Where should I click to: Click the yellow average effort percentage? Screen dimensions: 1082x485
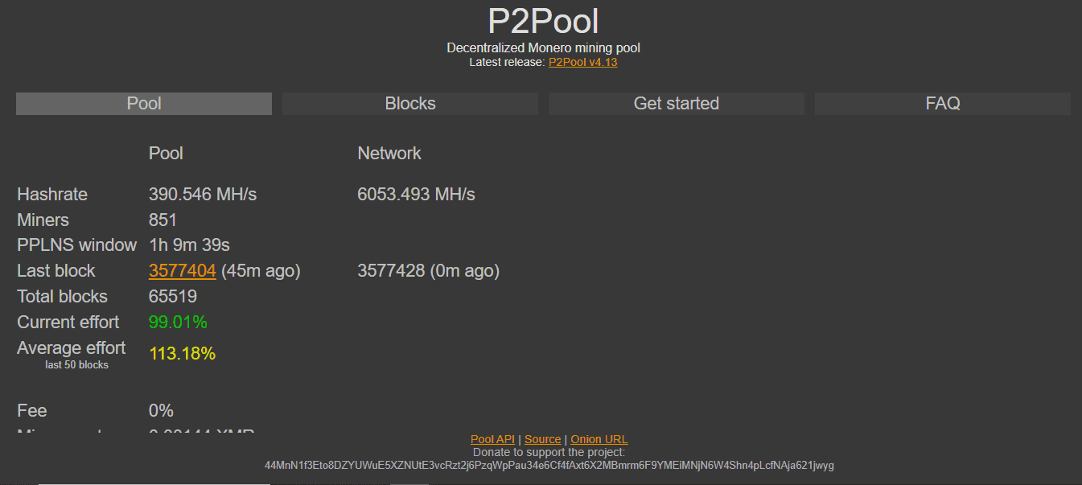click(x=183, y=354)
